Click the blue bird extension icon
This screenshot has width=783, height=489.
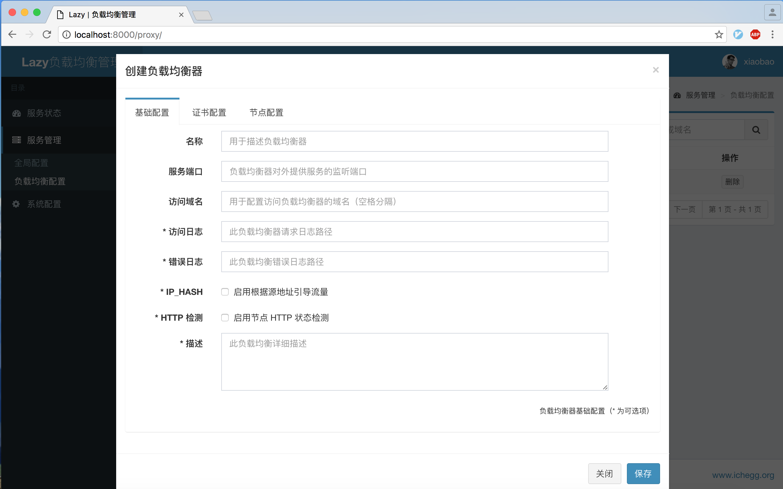pyautogui.click(x=738, y=35)
